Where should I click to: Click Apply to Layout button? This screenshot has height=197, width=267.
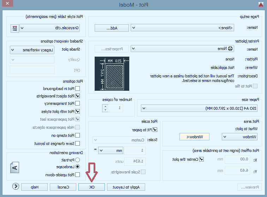(x=126, y=187)
